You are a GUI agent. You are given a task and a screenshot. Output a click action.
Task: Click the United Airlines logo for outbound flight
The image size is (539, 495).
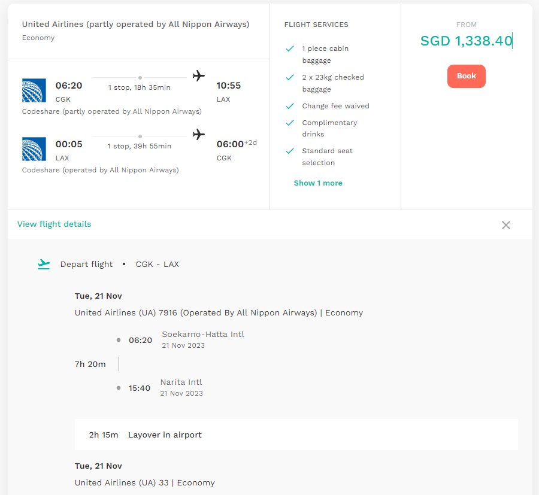click(x=34, y=90)
